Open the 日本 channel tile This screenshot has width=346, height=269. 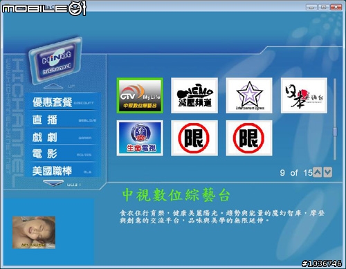tap(304, 95)
